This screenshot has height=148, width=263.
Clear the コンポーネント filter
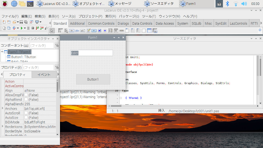(x=57, y=45)
